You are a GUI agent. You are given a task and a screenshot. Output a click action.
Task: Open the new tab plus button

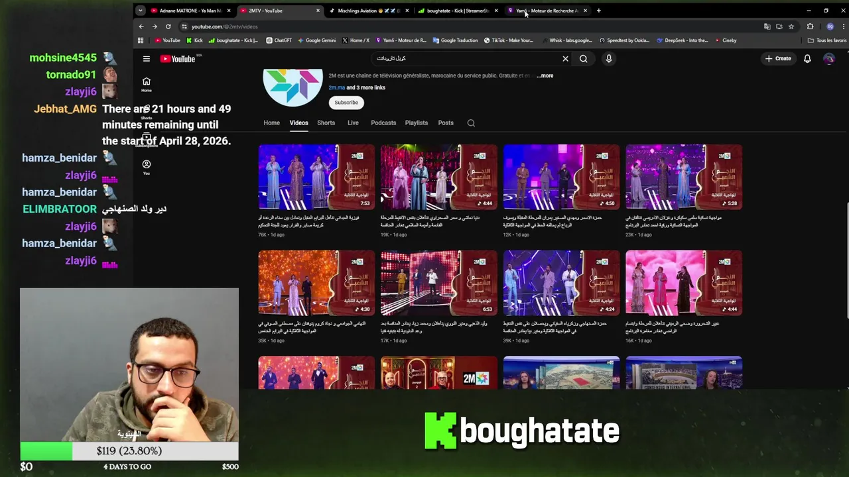(598, 11)
